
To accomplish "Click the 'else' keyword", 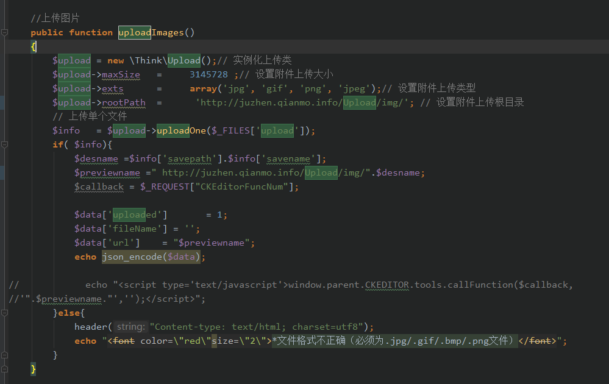I will [x=69, y=313].
